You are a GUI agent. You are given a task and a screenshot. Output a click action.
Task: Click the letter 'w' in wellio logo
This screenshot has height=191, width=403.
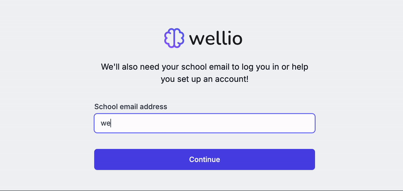point(196,40)
